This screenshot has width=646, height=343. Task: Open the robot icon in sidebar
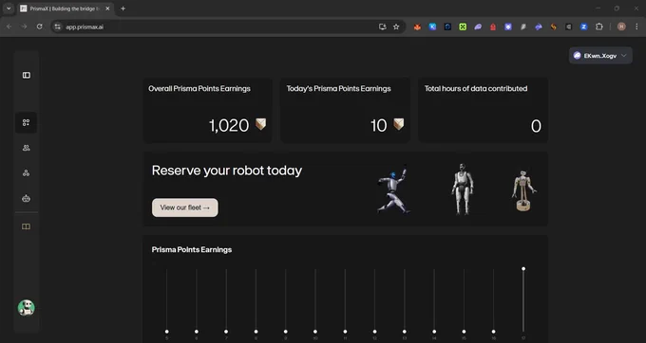pyautogui.click(x=26, y=198)
